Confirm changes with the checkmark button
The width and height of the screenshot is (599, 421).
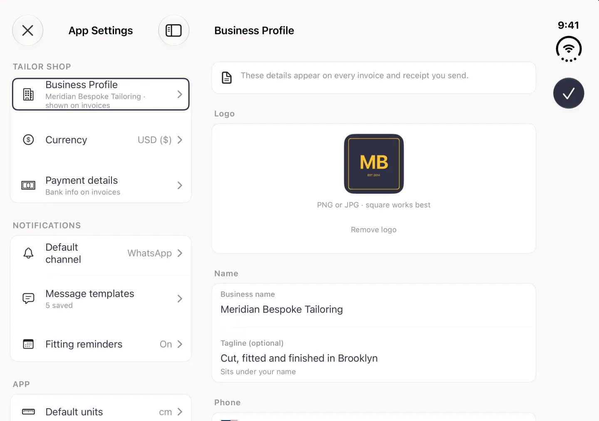[569, 93]
